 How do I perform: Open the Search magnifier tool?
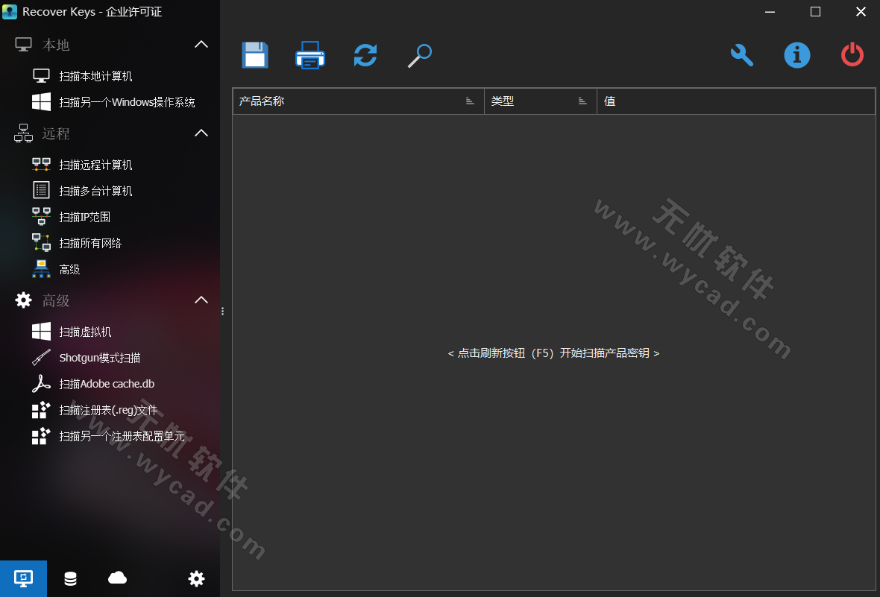point(420,56)
